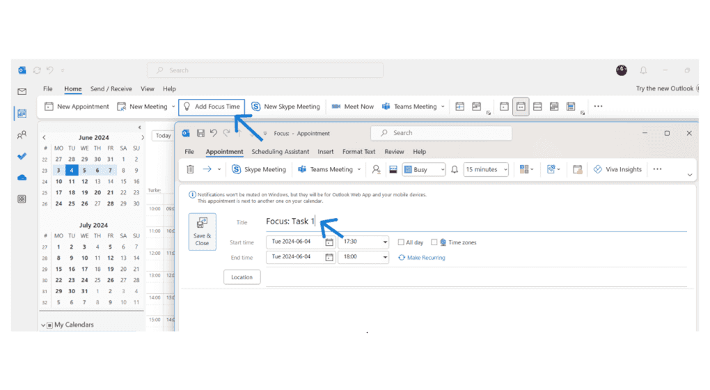
Task: Open the 17:30 start time dropdown
Action: click(x=385, y=242)
